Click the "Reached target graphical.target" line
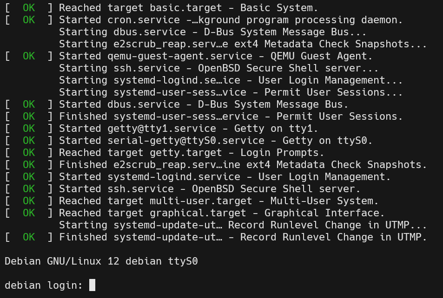Image resolution: width=443 pixels, height=298 pixels. pos(222,213)
